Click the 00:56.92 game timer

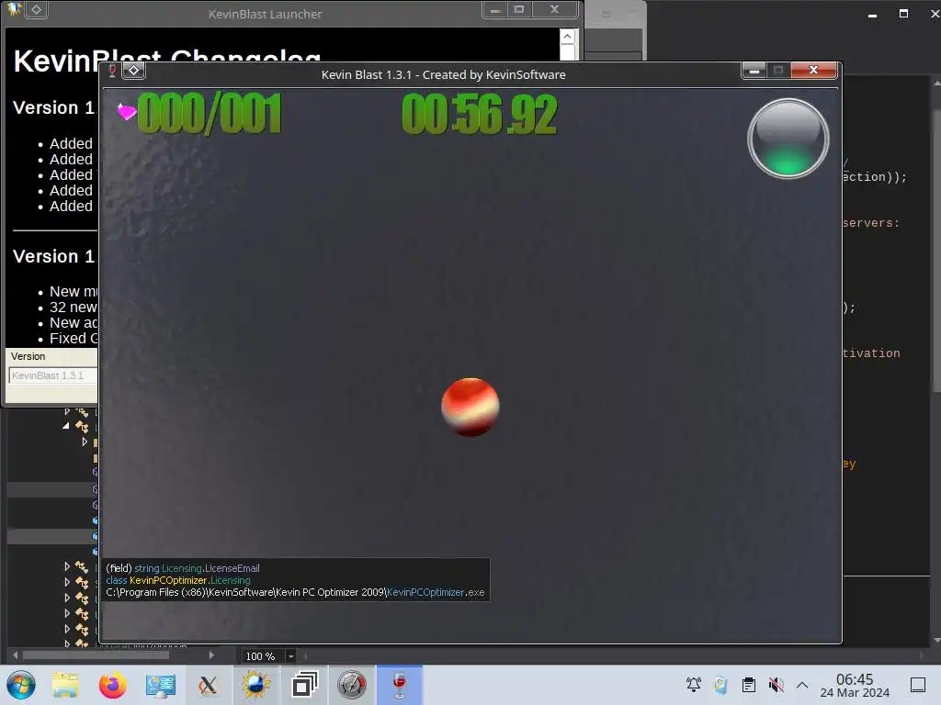point(479,114)
